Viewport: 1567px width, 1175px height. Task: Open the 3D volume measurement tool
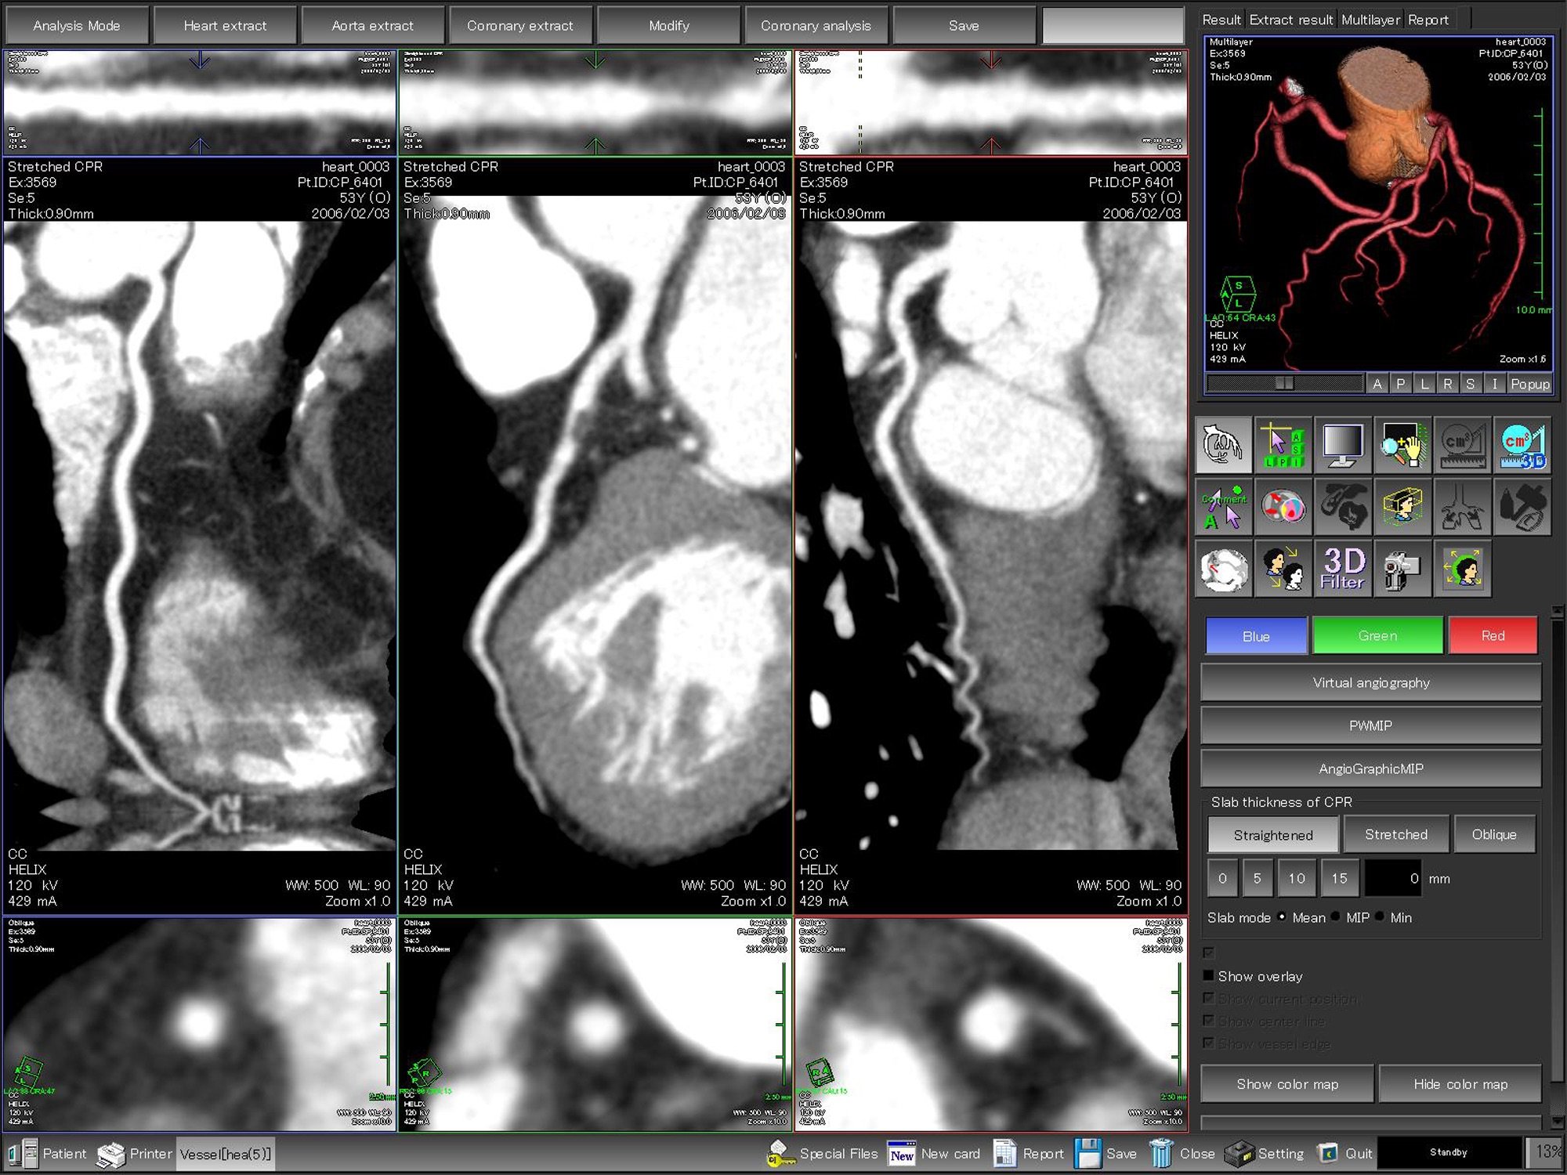(1522, 445)
